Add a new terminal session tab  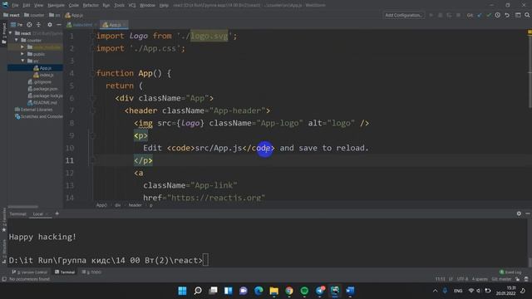[x=57, y=213]
